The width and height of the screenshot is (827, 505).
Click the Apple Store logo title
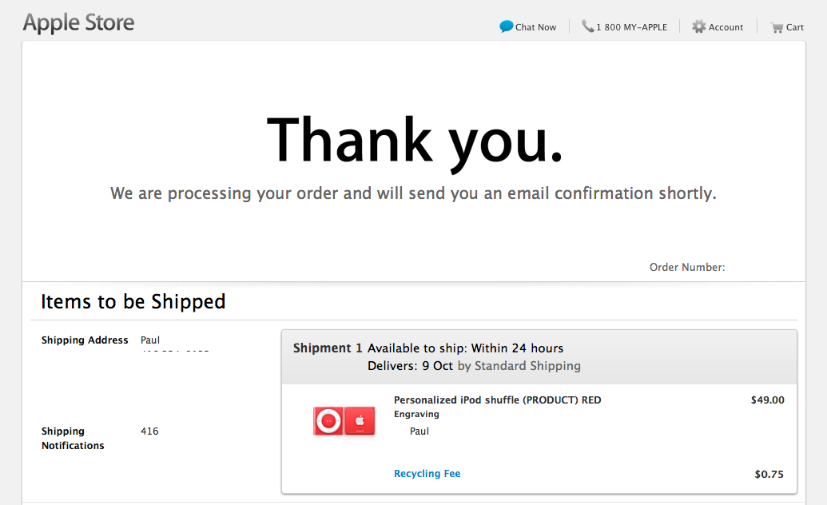pyautogui.click(x=78, y=22)
